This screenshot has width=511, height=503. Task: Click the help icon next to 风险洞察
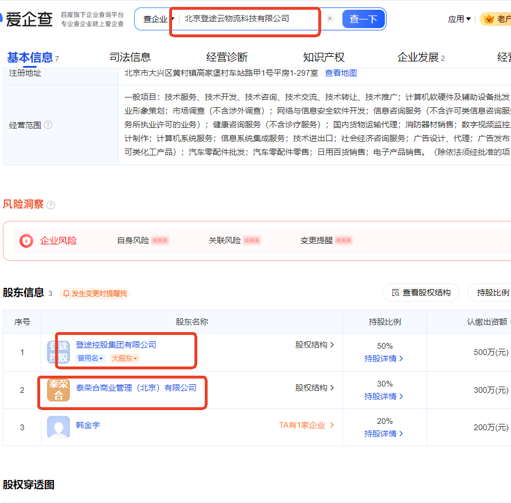pos(51,205)
